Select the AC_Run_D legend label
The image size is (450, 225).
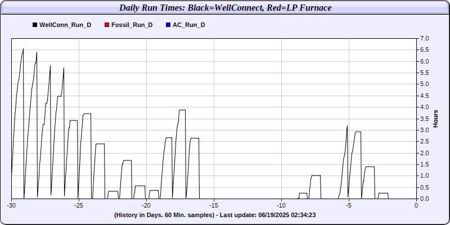[x=189, y=25]
